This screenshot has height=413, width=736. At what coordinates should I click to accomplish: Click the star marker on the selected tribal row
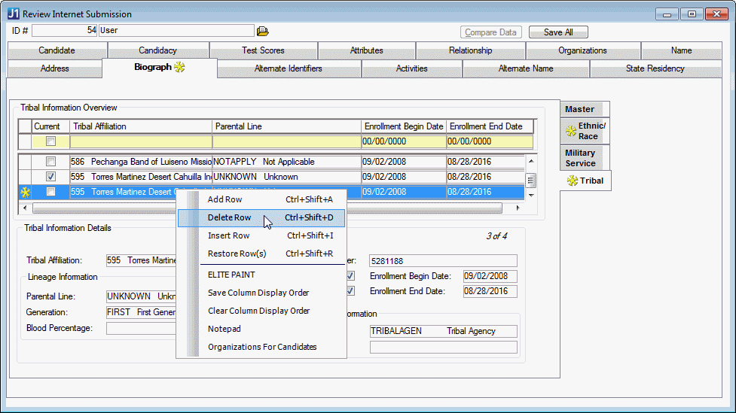point(24,192)
